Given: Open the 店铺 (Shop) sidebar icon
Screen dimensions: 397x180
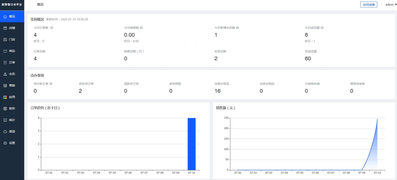Looking at the screenshot, I should [5, 28].
